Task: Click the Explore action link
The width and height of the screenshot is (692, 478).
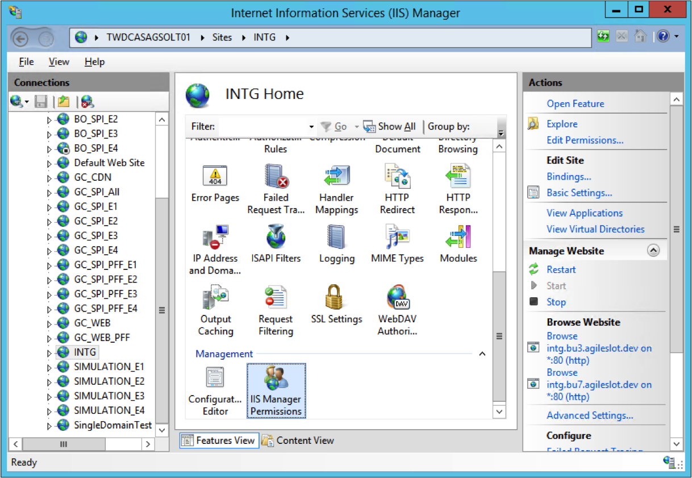Action: (x=562, y=124)
